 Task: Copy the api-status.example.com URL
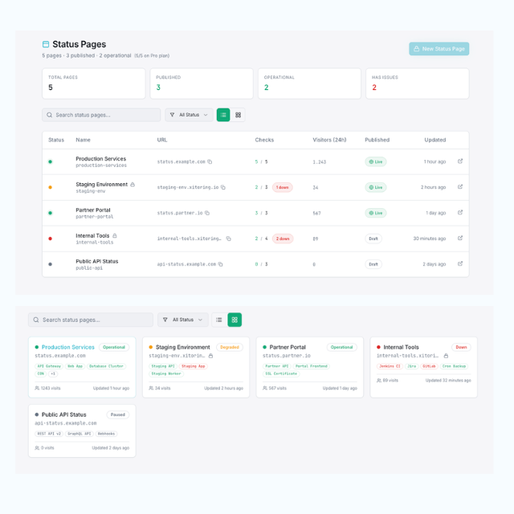221,264
